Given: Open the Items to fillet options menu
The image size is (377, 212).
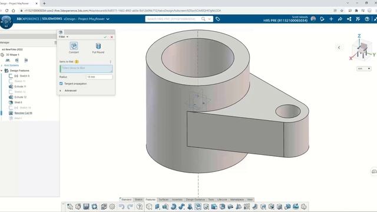Looking at the screenshot, I should (x=111, y=62).
